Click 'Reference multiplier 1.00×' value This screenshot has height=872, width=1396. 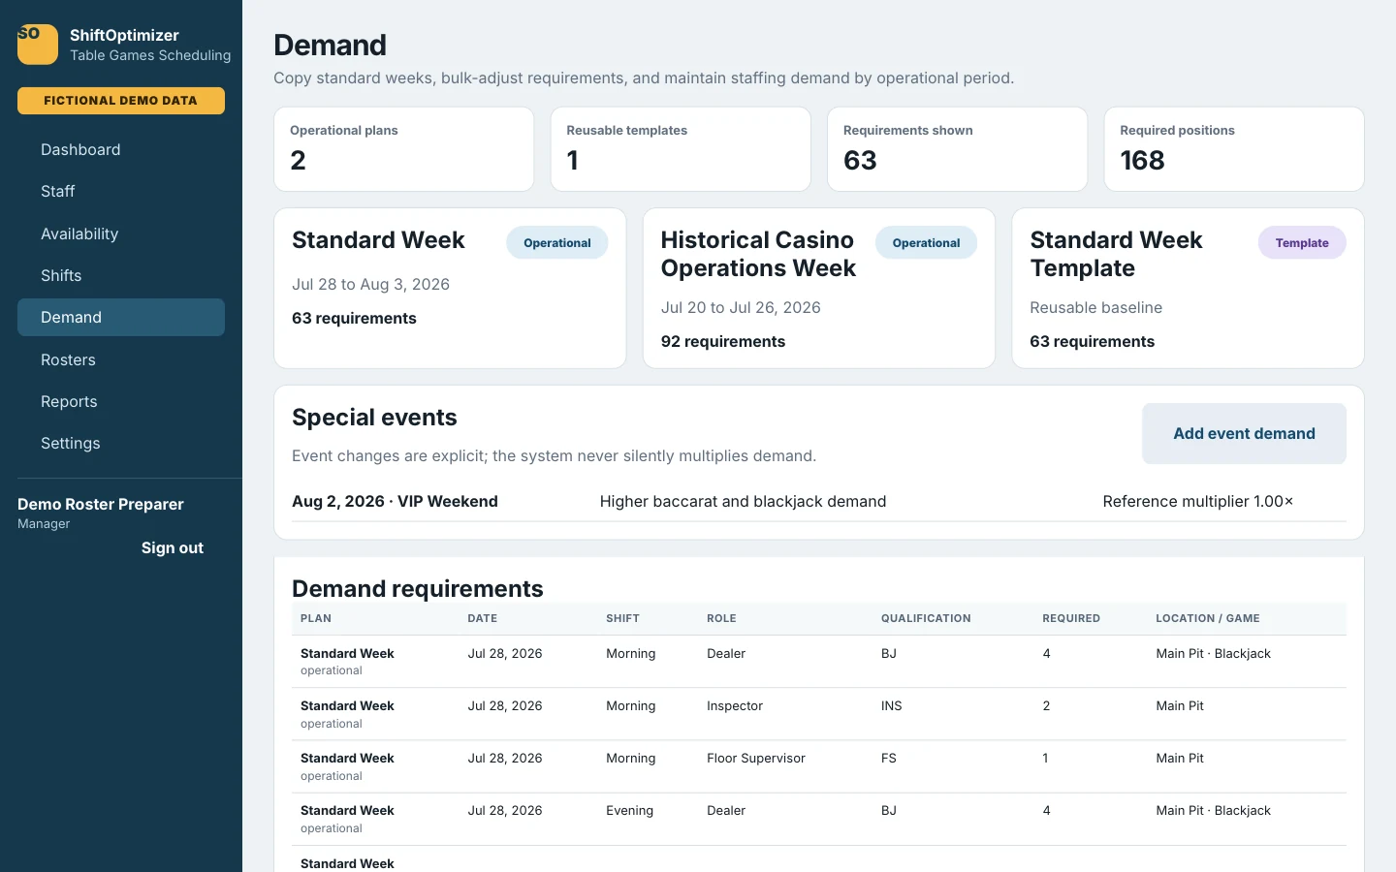[1197, 501]
